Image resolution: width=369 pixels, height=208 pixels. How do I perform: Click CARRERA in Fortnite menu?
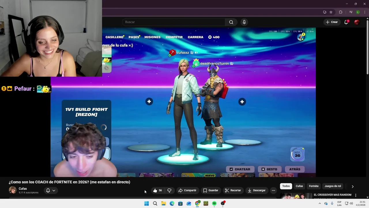coord(195,37)
